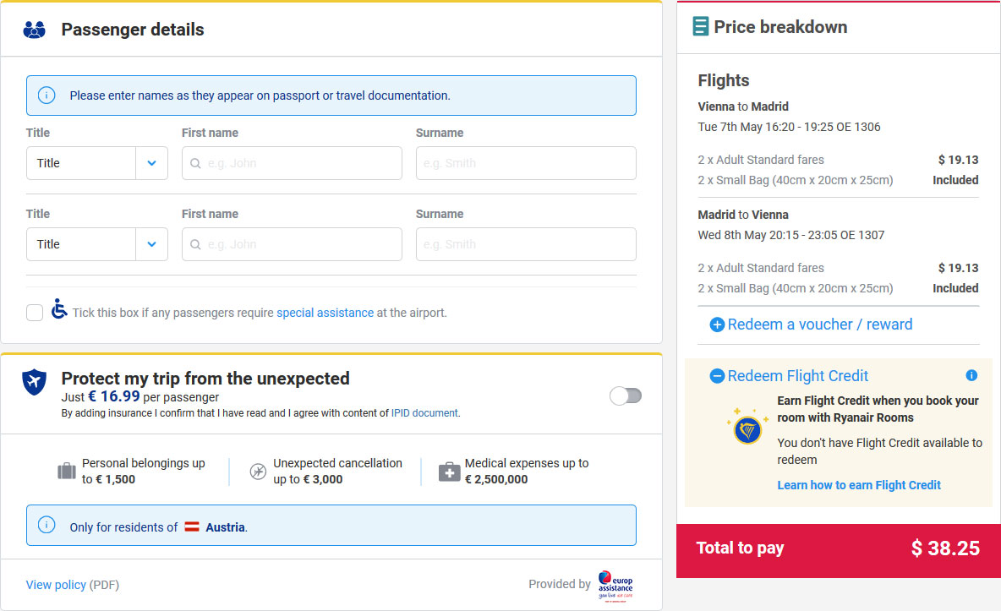Open the IPID document link
This screenshot has width=1001, height=611.
coord(424,413)
